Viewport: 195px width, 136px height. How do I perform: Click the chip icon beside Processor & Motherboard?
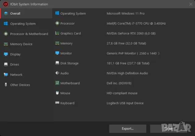coord(6,34)
